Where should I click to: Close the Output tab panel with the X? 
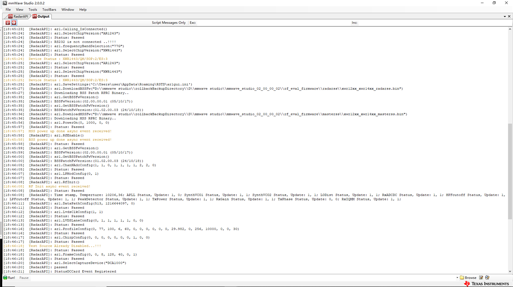tap(509, 16)
